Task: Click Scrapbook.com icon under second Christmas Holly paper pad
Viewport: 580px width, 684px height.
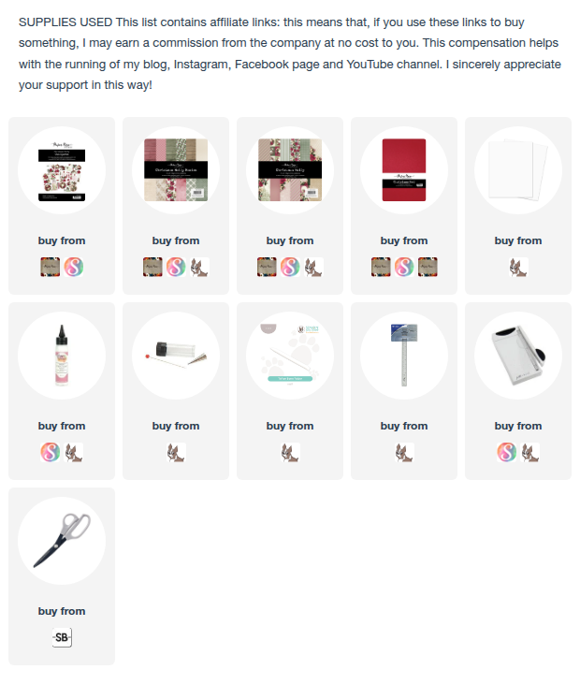Action: [290, 267]
